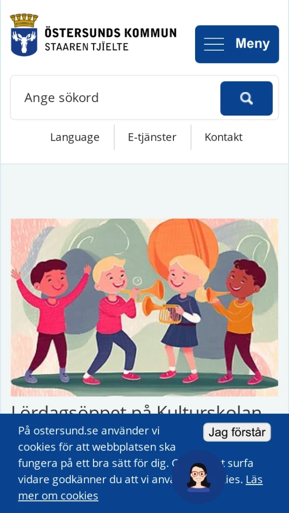Open the Language selector
289x513 pixels.
75,137
